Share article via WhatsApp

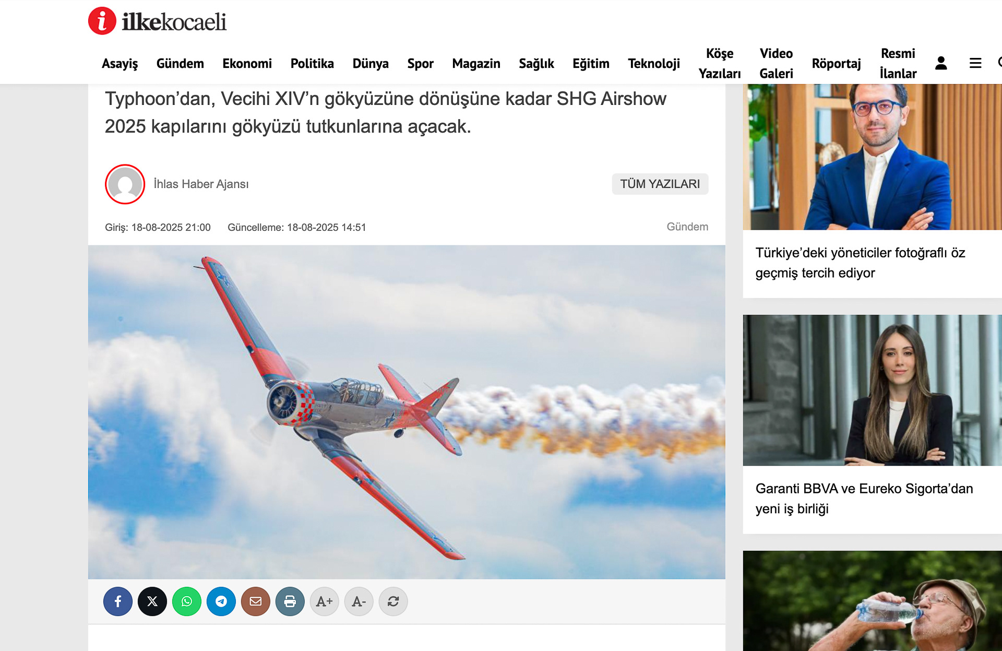click(x=187, y=601)
